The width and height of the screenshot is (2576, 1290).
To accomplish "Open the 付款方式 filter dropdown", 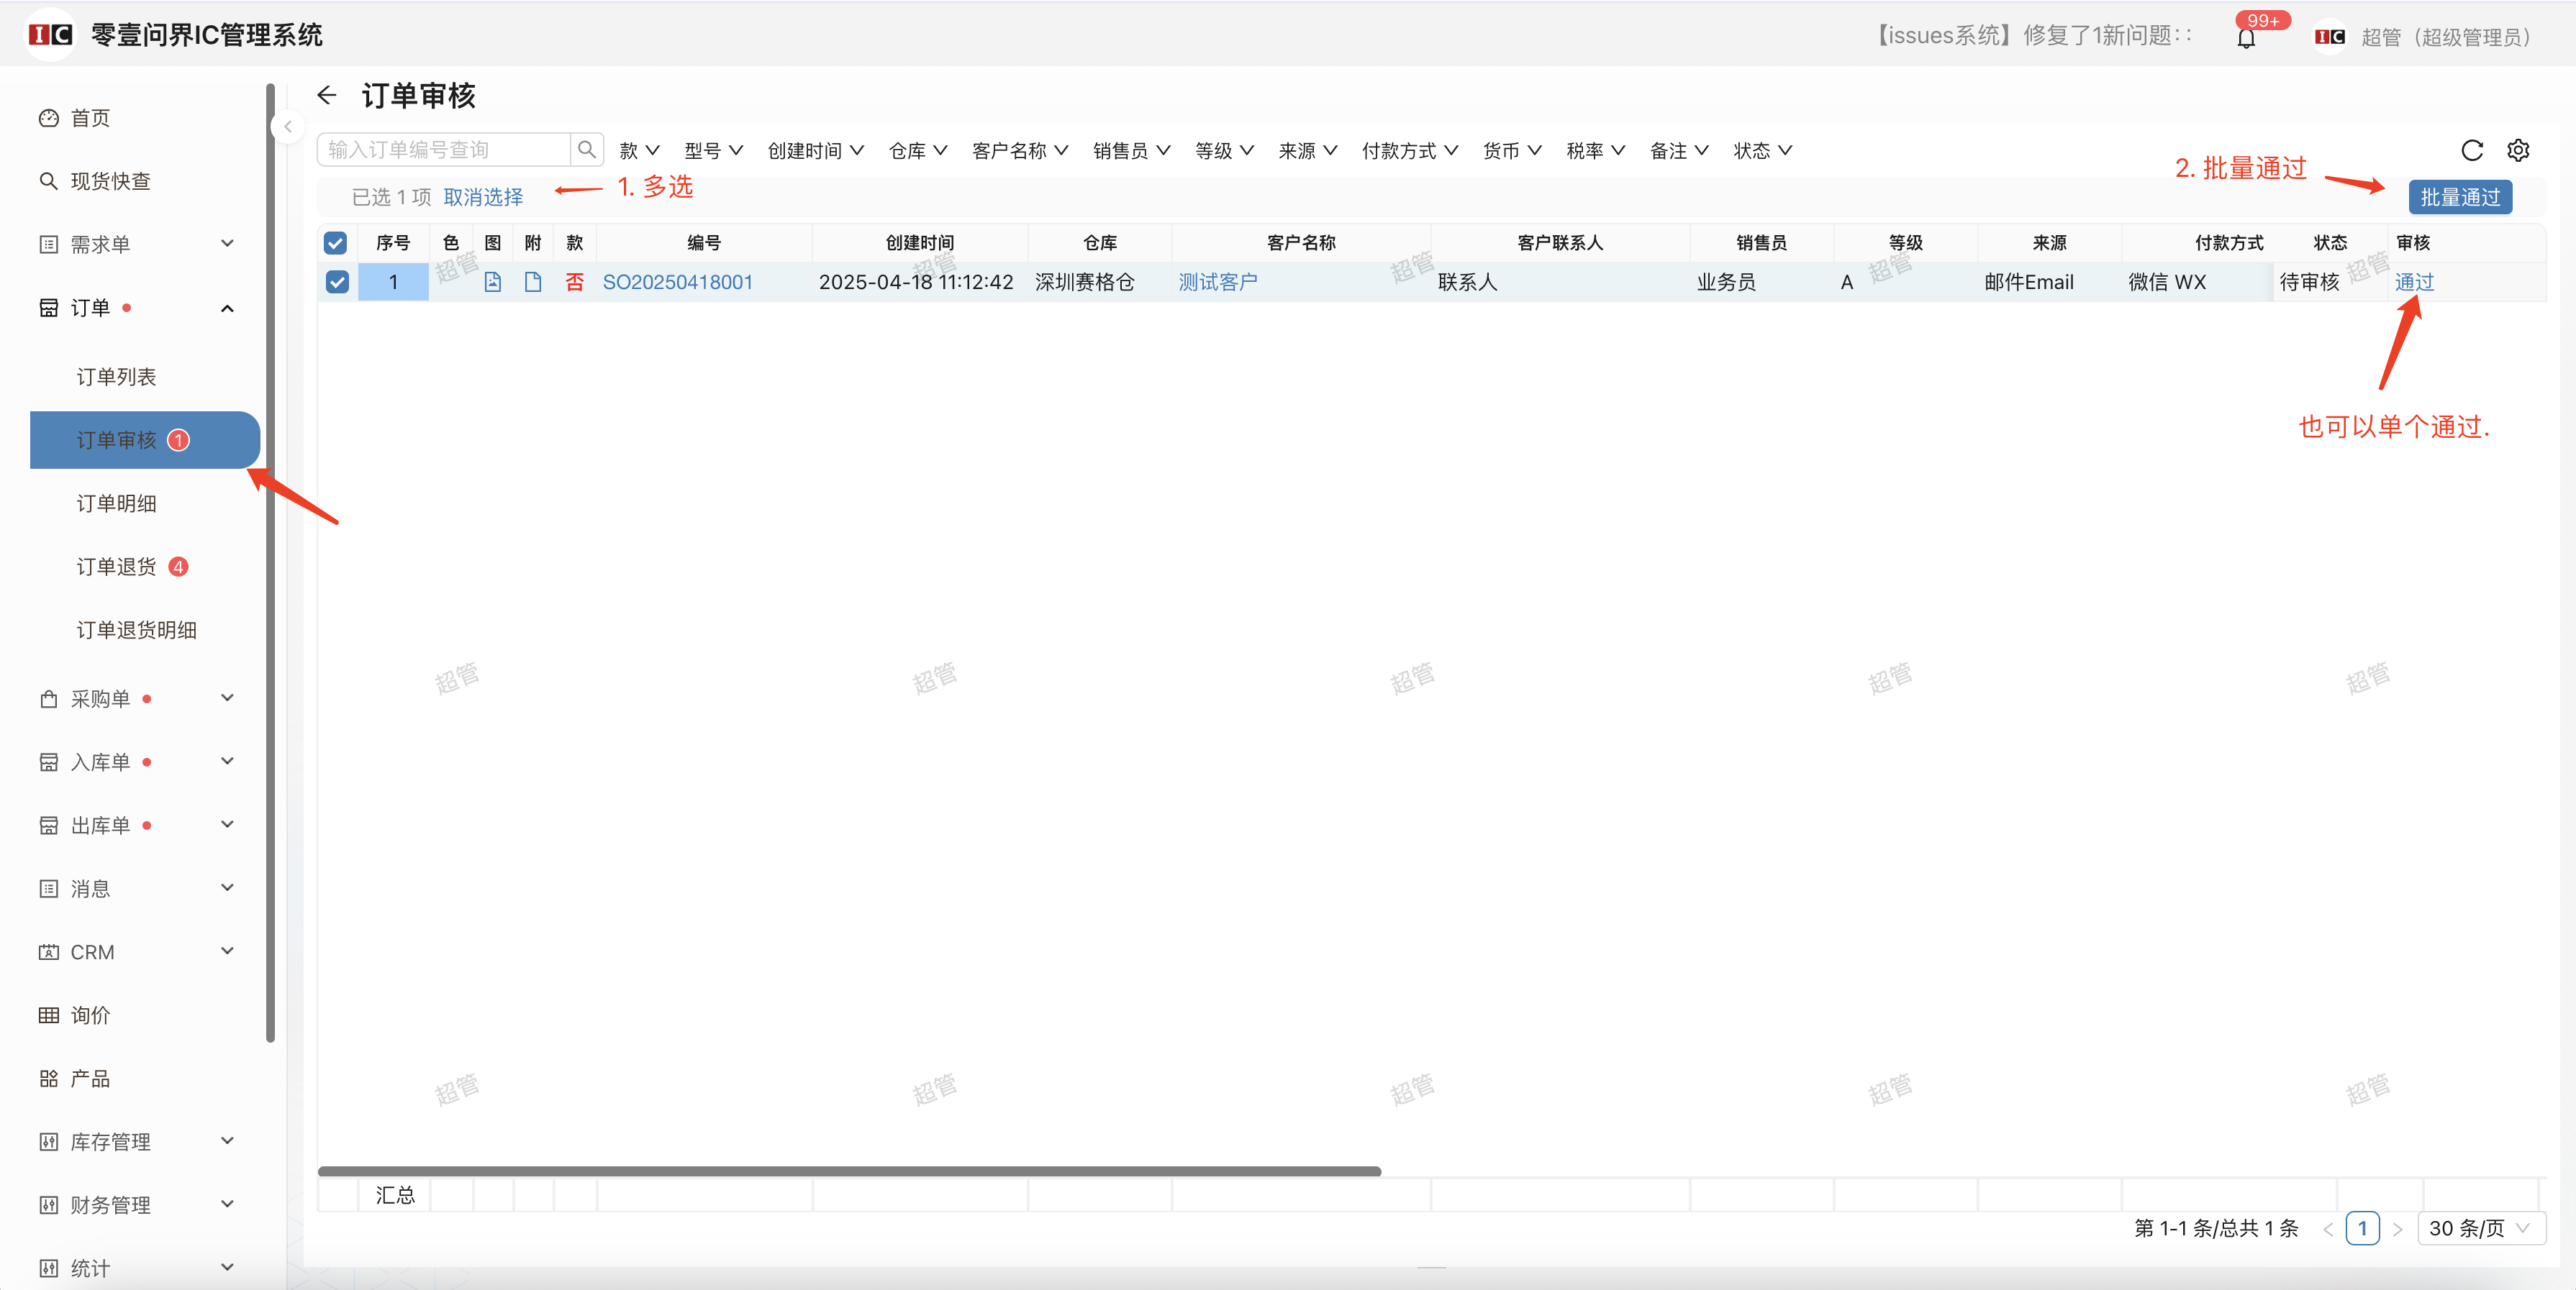I will point(1409,151).
